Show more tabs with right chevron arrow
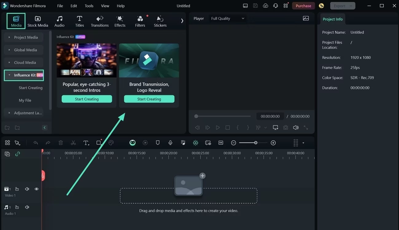The image size is (399, 230). click(x=182, y=21)
